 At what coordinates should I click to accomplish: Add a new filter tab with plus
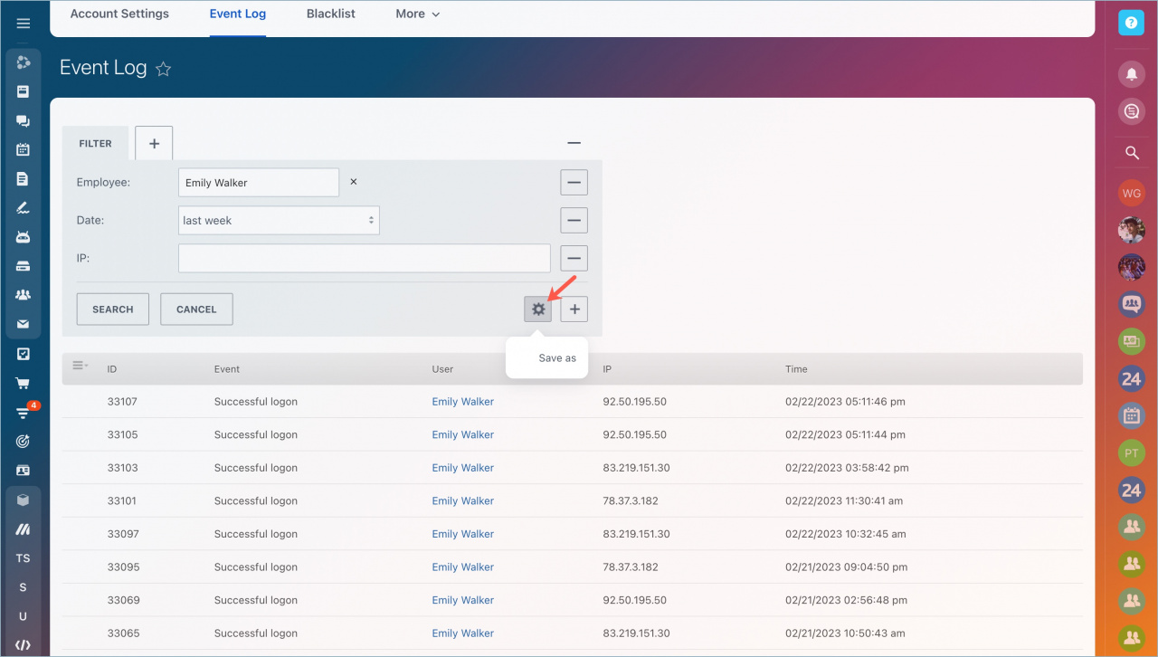click(154, 144)
